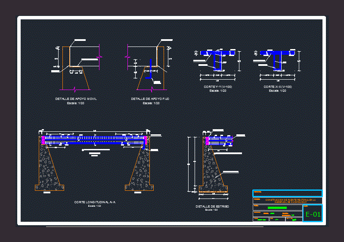Screen dimensions: 344x242
Task: Click the scale text under CORTE Y-Y
Action: coord(218,90)
